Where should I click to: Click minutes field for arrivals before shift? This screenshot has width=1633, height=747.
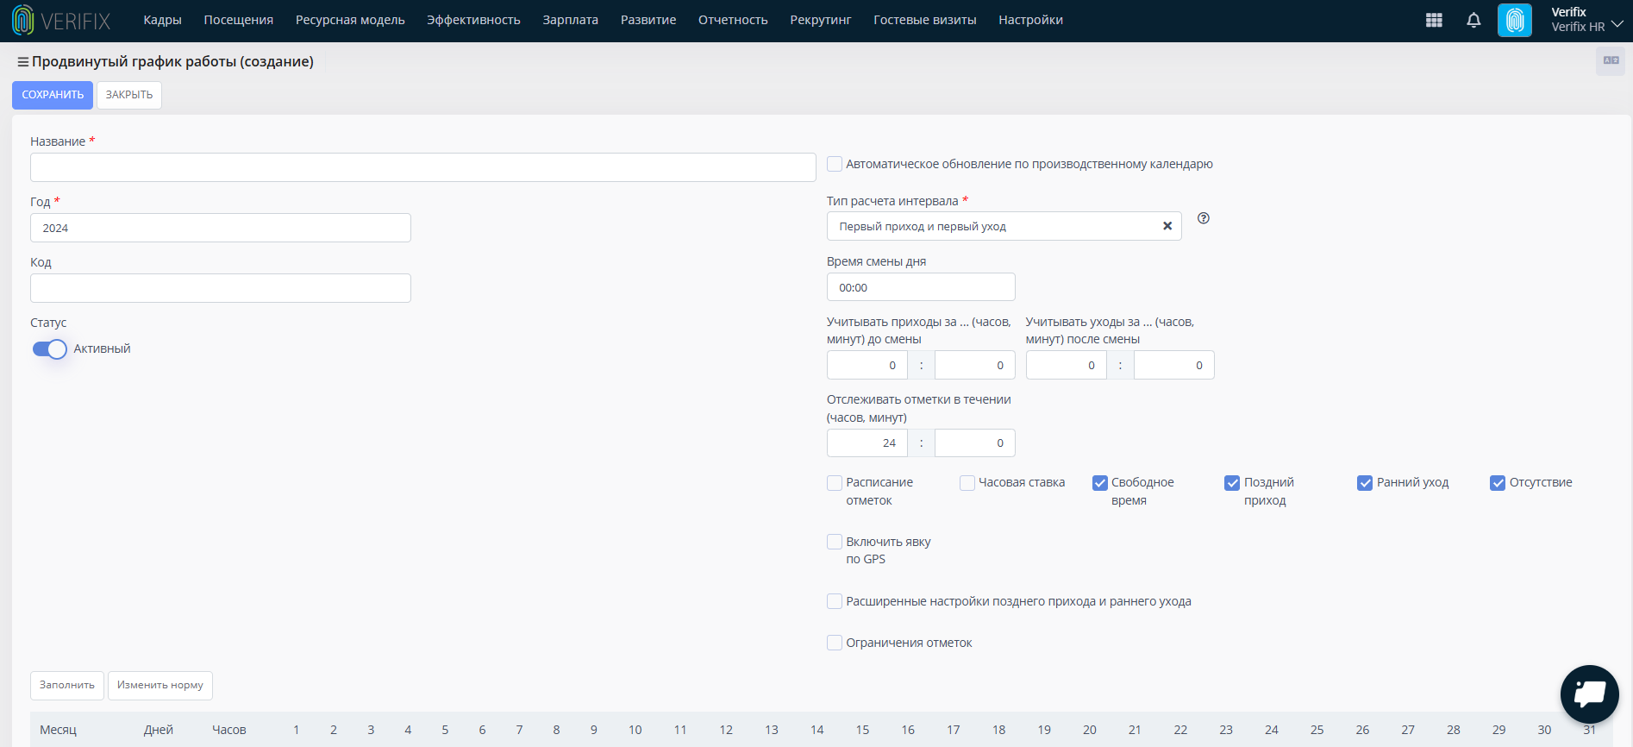tap(975, 365)
